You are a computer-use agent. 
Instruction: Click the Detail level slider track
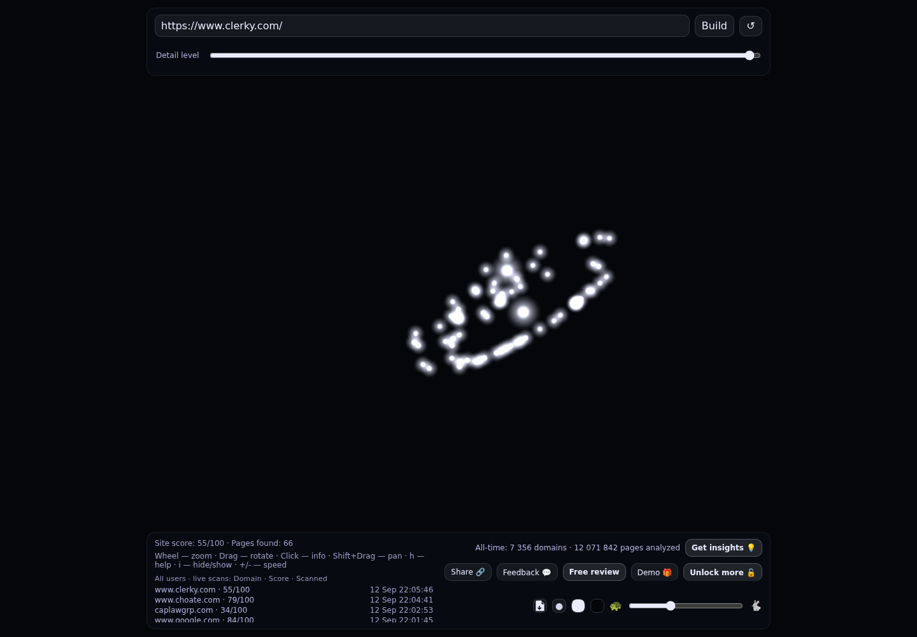(x=485, y=55)
